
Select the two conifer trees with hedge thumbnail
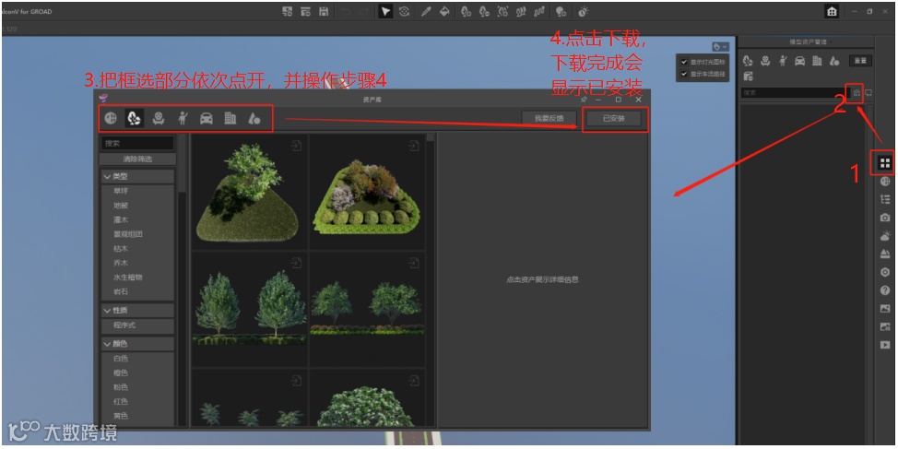250,309
